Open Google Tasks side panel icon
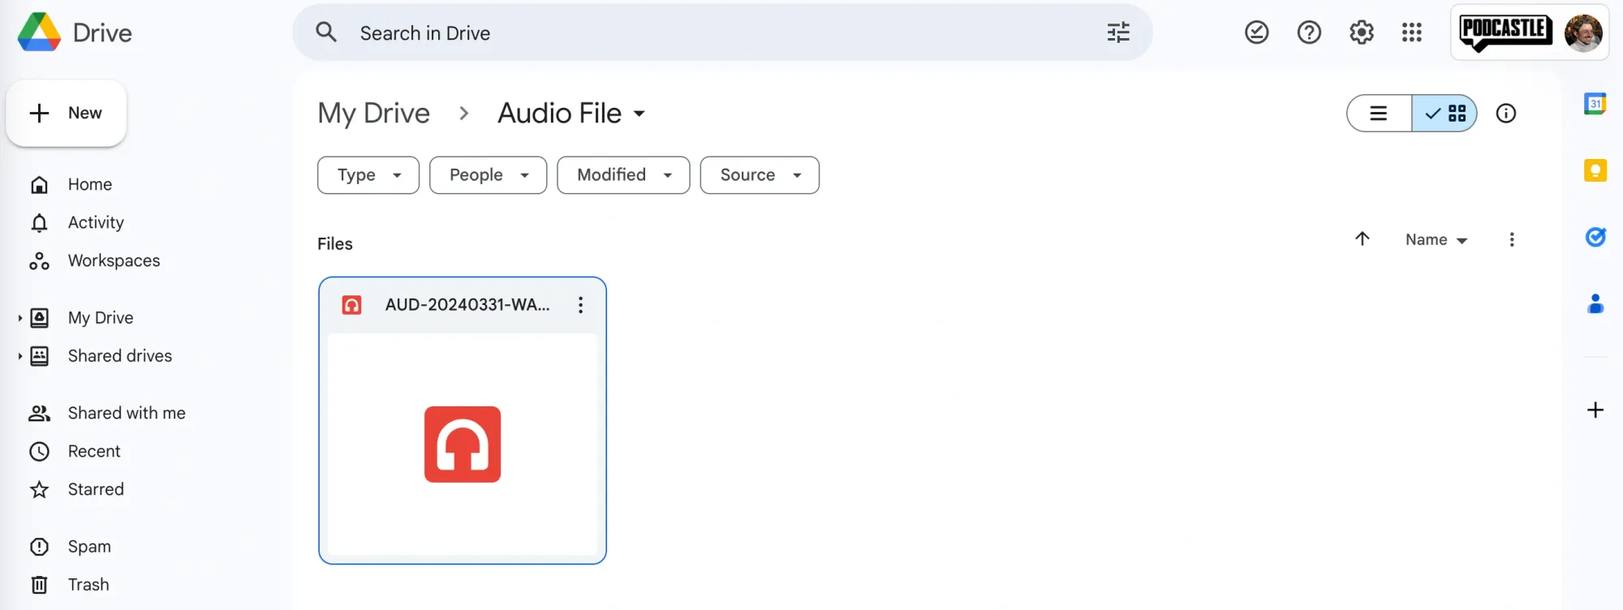Image resolution: width=1623 pixels, height=610 pixels. pyautogui.click(x=1595, y=237)
